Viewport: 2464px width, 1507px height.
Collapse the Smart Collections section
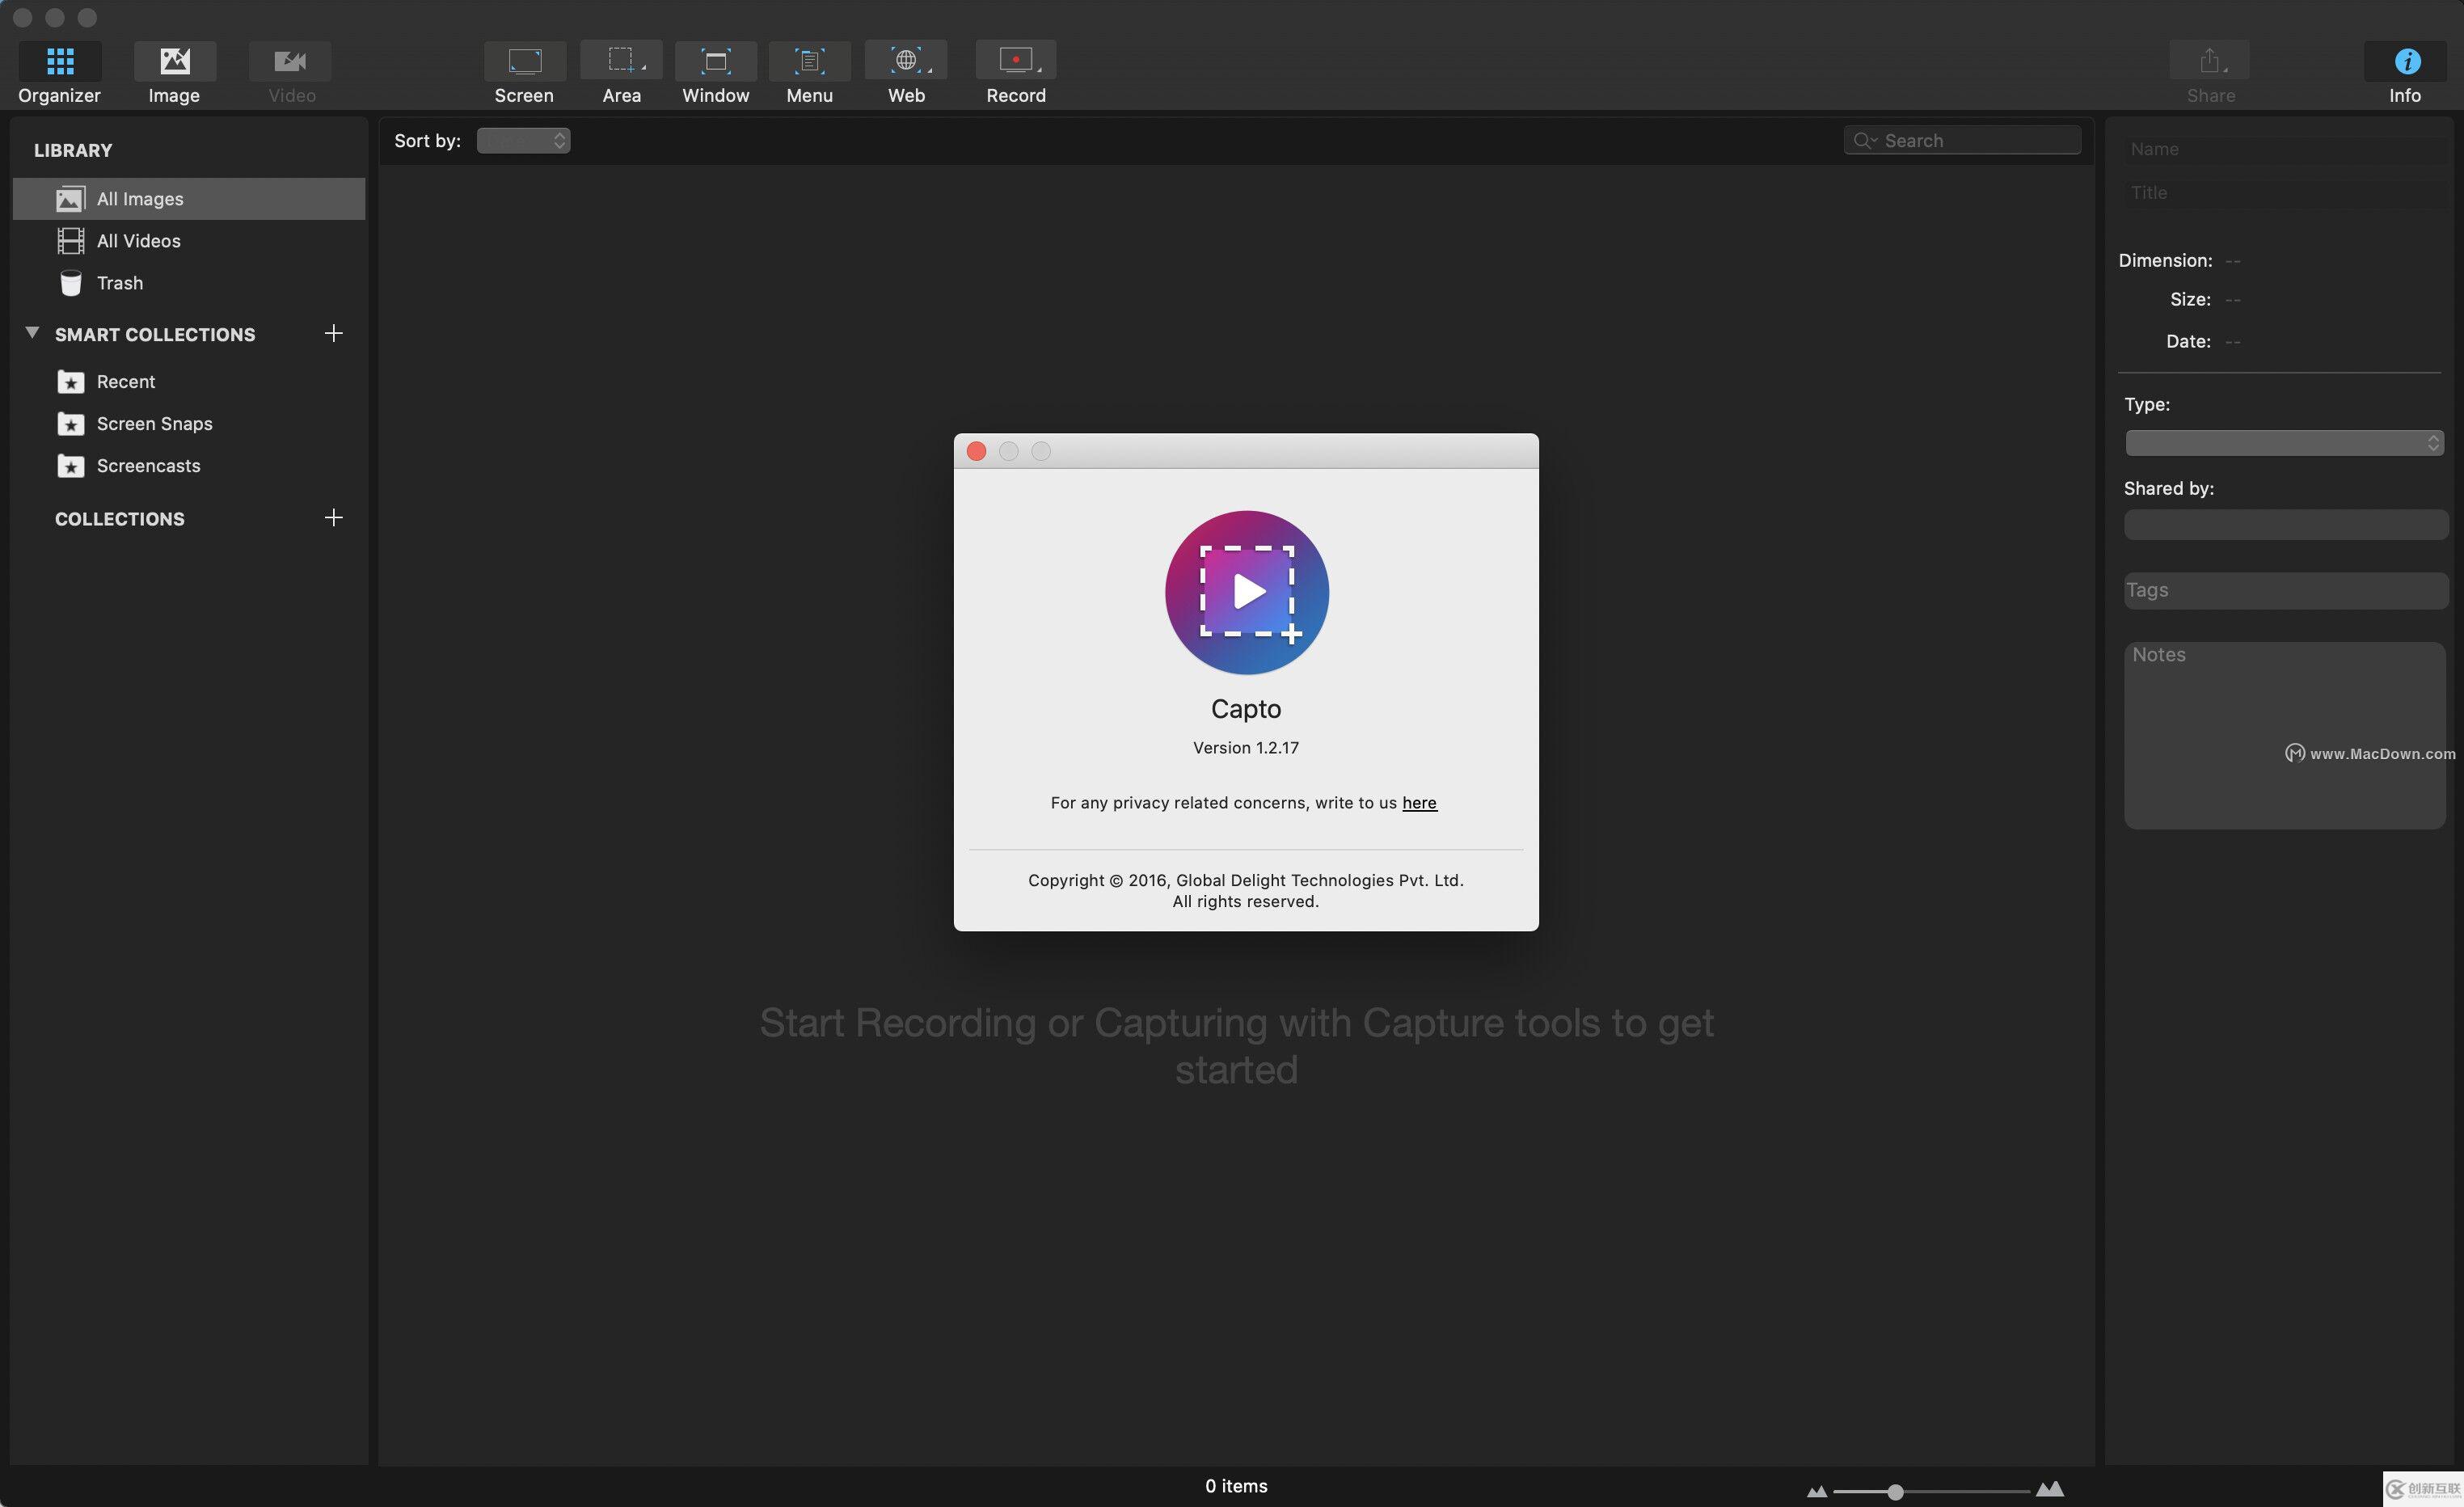32,333
